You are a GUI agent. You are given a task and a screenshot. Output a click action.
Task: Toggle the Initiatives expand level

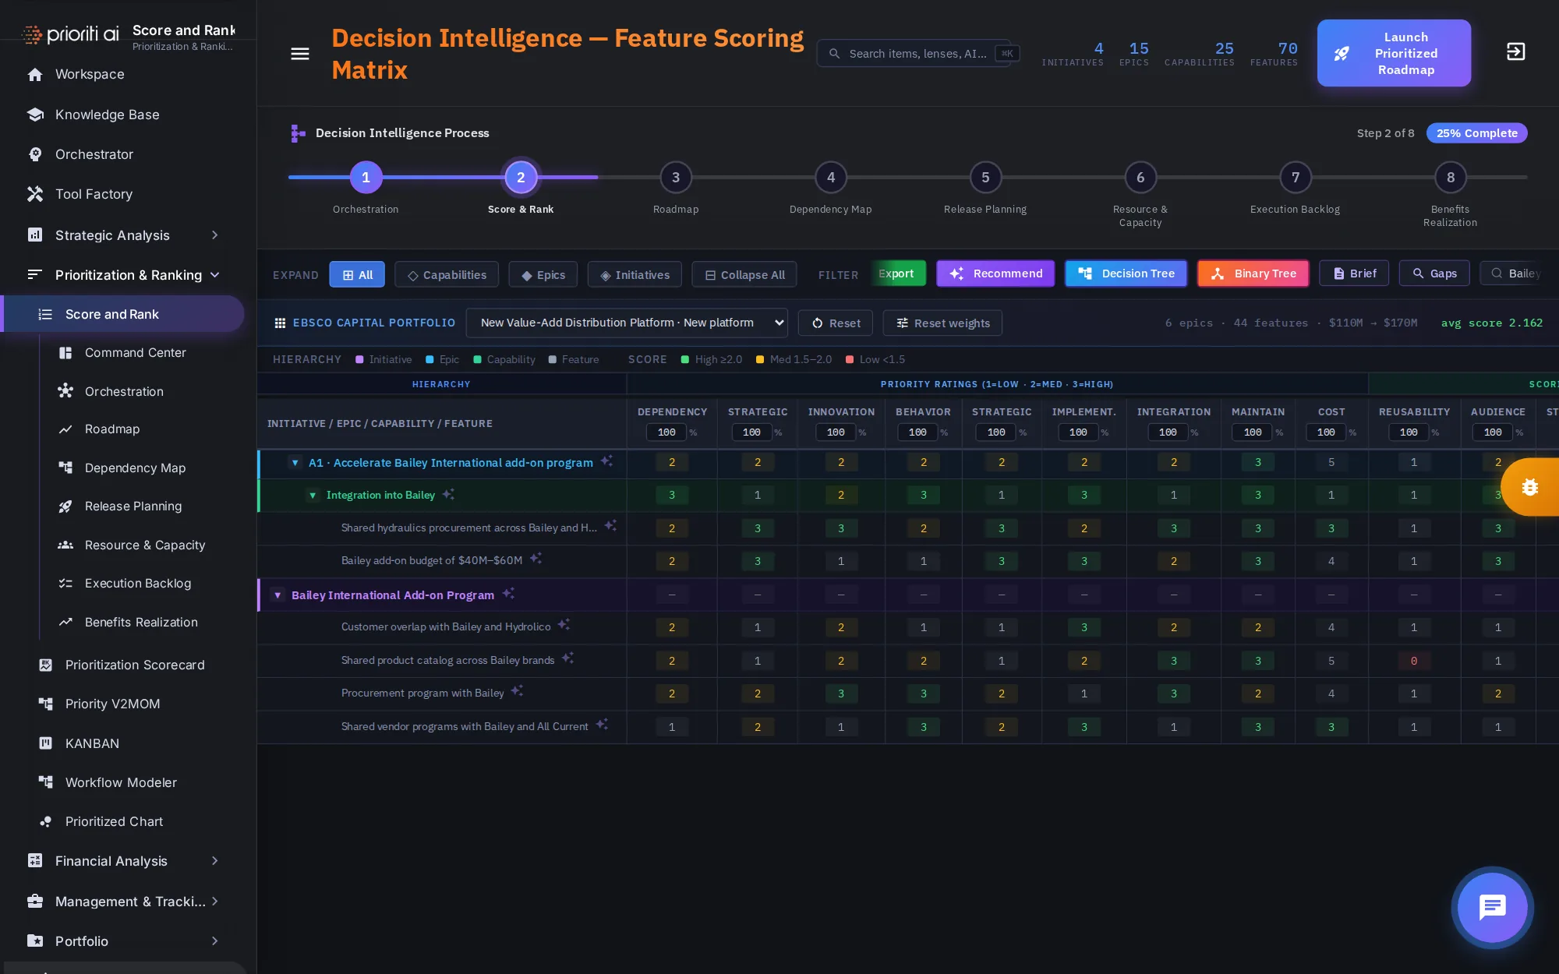635,274
